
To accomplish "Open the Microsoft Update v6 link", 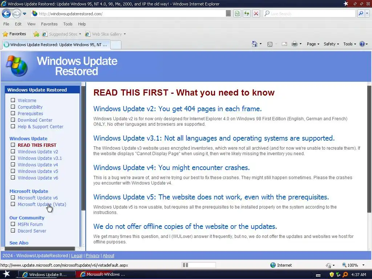I will click(x=38, y=198).
